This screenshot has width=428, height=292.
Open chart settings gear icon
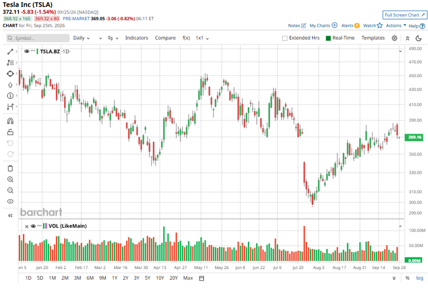[395, 38]
